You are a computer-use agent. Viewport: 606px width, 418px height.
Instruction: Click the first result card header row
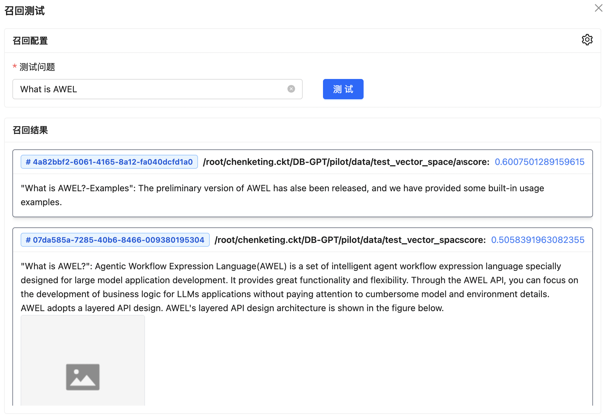(x=303, y=162)
